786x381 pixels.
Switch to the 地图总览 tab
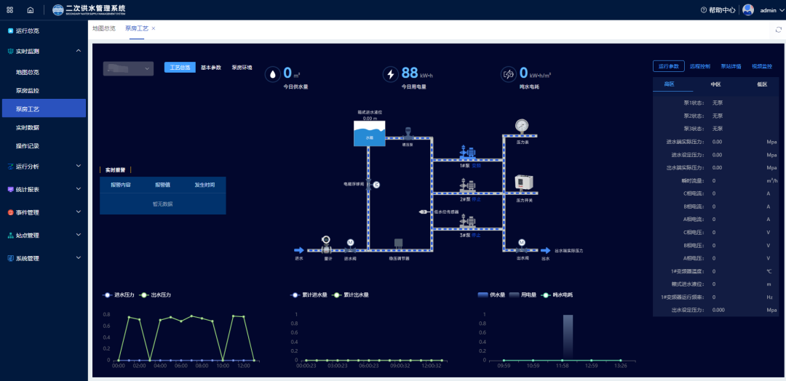[x=104, y=28]
